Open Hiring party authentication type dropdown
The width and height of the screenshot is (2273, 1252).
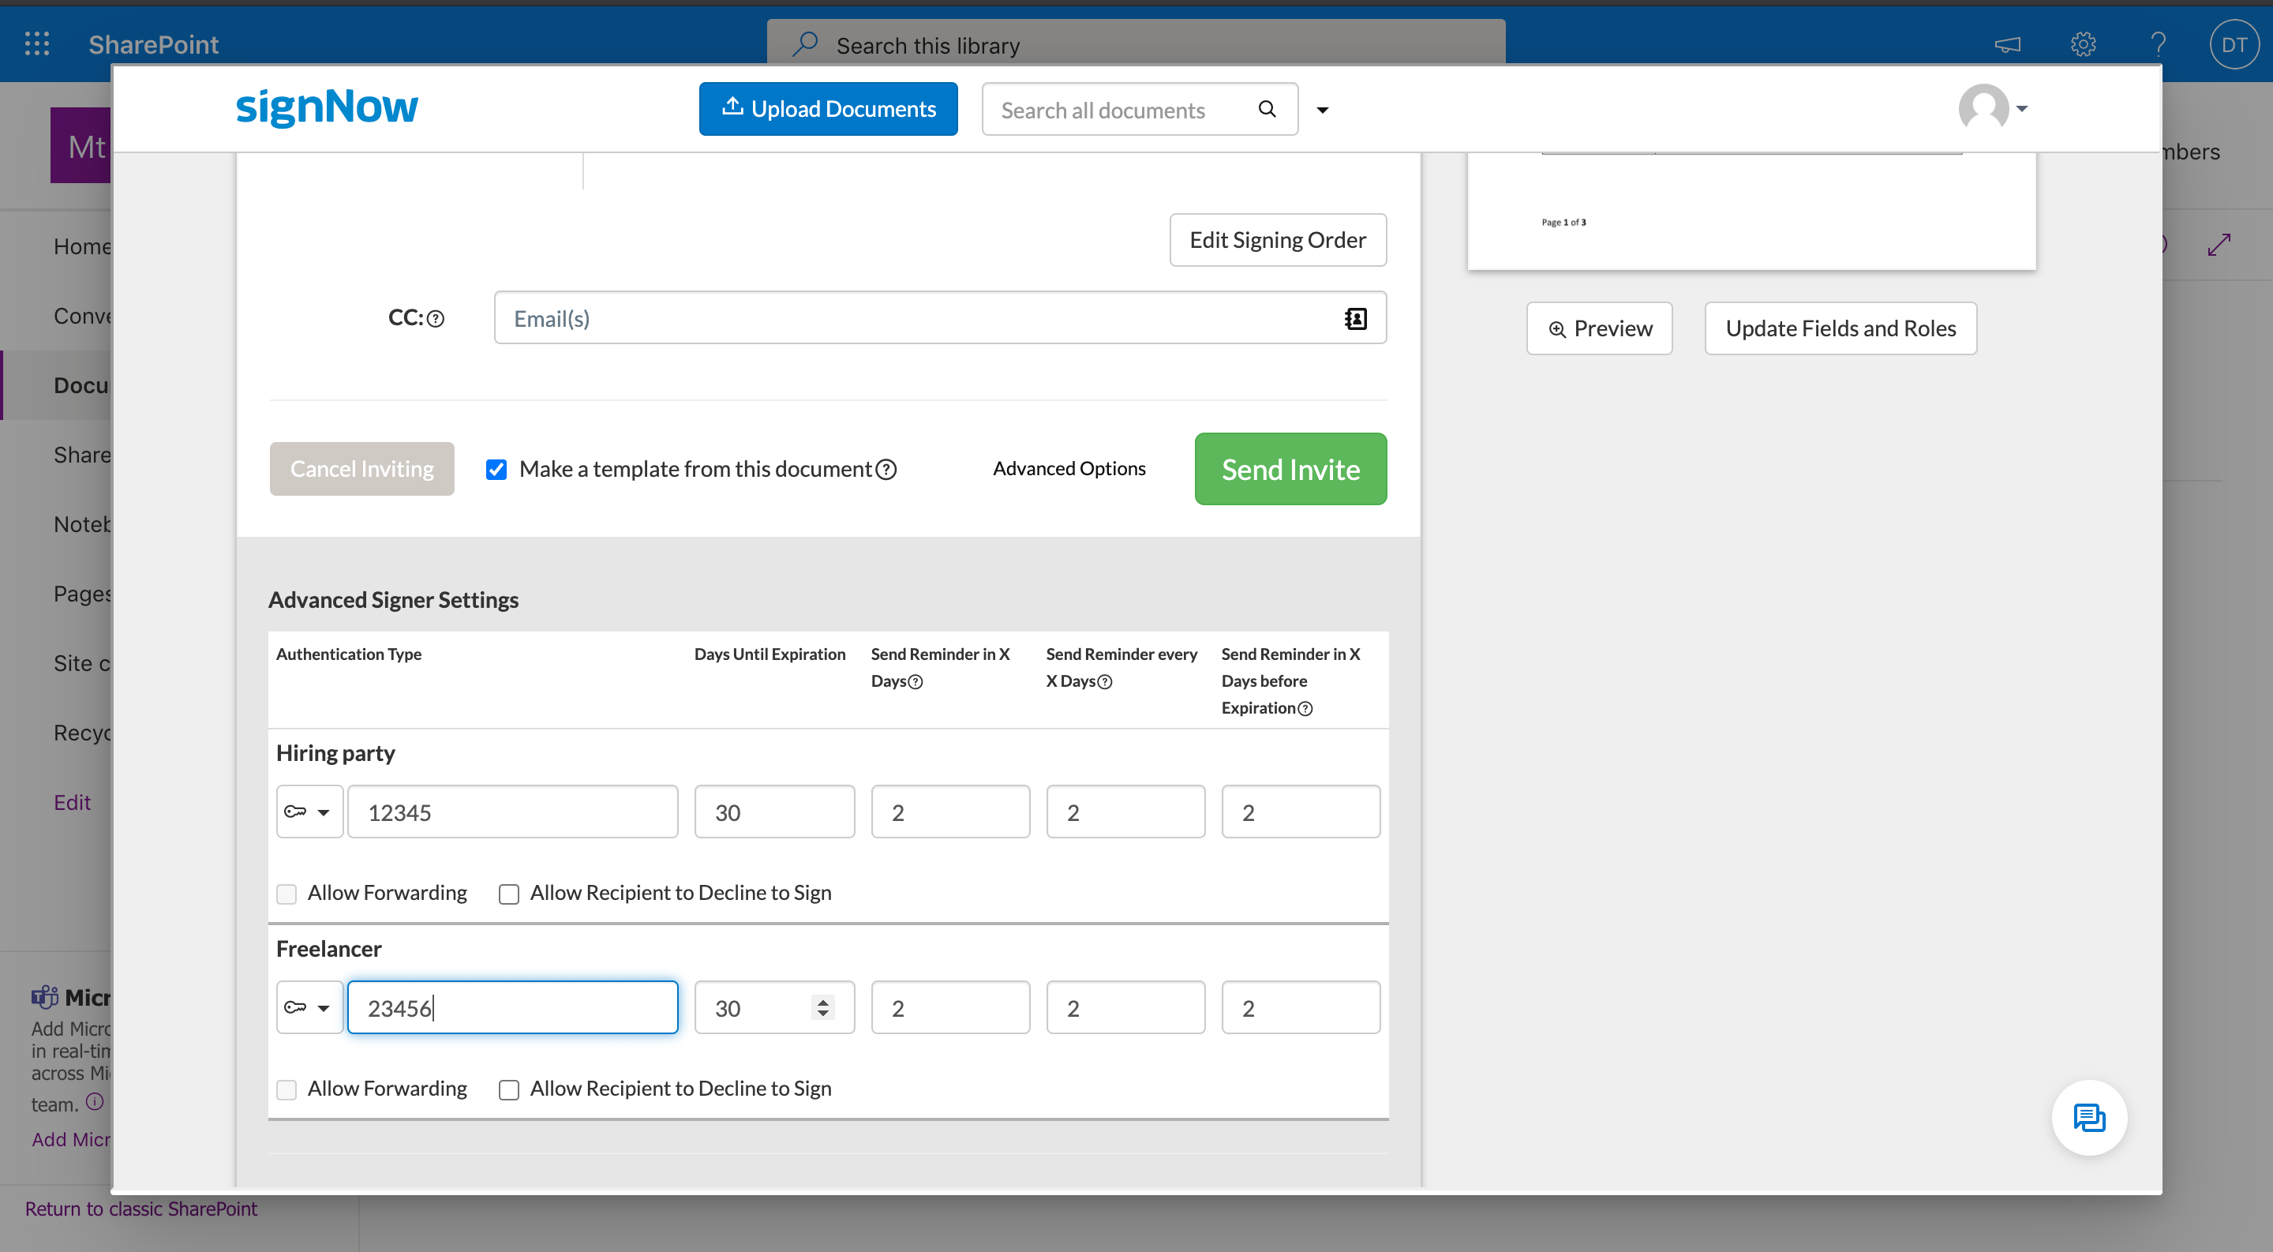pyautogui.click(x=309, y=811)
